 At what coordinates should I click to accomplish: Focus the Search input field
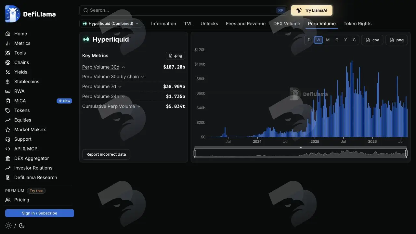[x=183, y=10]
